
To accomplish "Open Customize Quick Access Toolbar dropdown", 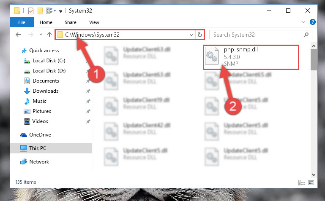I will click(60, 11).
